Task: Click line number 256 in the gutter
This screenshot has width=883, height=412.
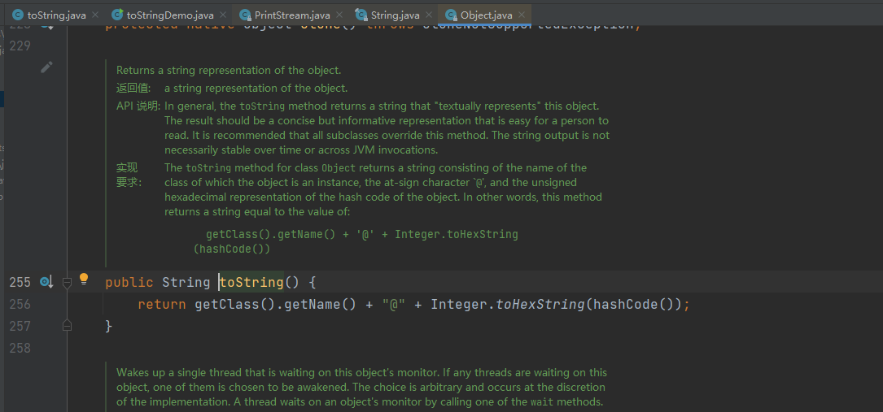Action: (x=20, y=305)
